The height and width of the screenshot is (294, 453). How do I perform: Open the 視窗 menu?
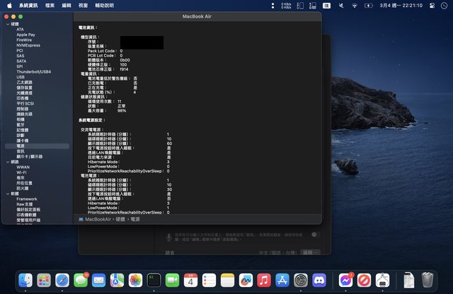tap(83, 6)
